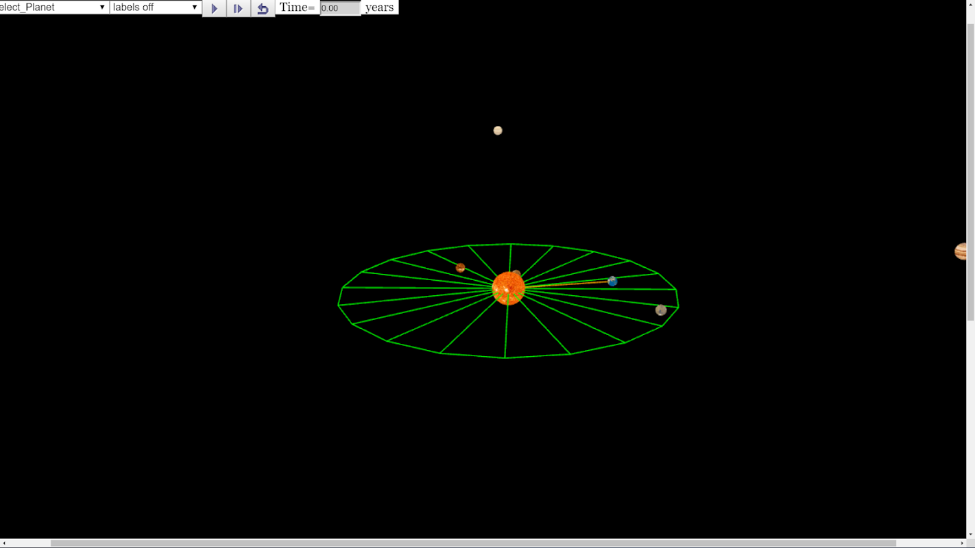Image resolution: width=975 pixels, height=548 pixels.
Task: Click the step-forward playback button
Action: tap(238, 8)
